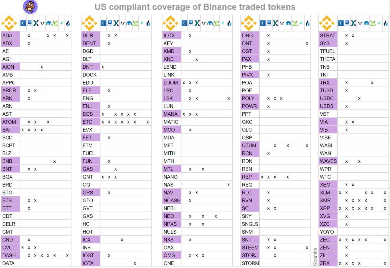
Task: Click the vertical Goomba watermark text
Action: point(315,257)
